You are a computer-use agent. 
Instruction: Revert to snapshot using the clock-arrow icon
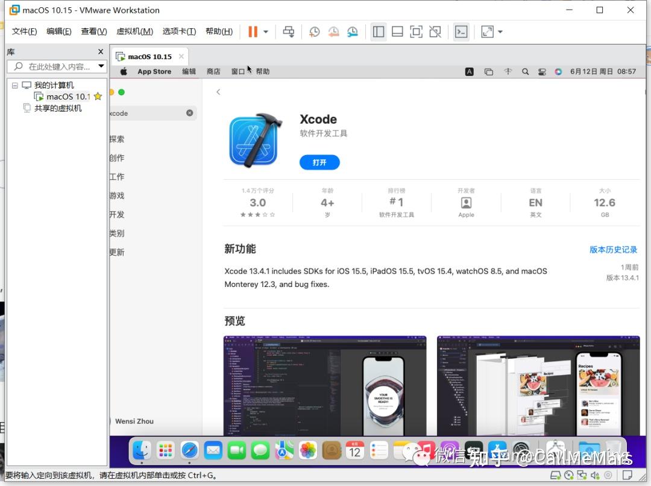[x=333, y=31]
